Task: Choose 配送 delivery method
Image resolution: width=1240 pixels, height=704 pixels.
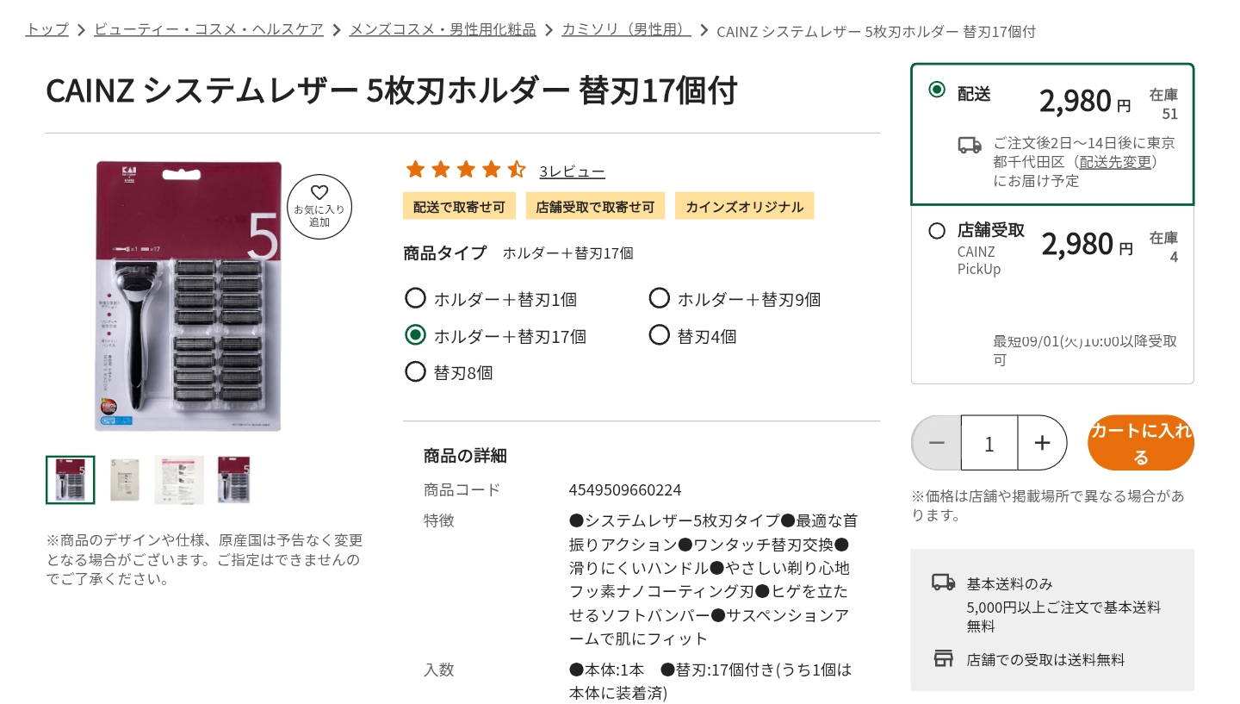Action: pos(937,90)
